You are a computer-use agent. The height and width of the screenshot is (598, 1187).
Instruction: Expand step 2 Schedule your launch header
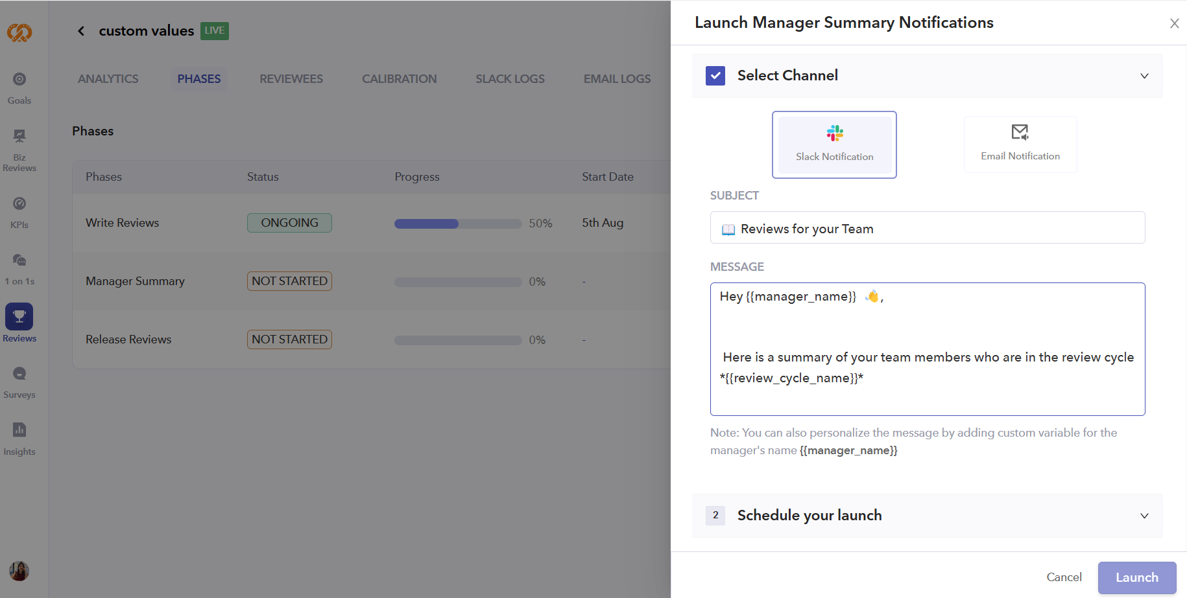click(809, 516)
